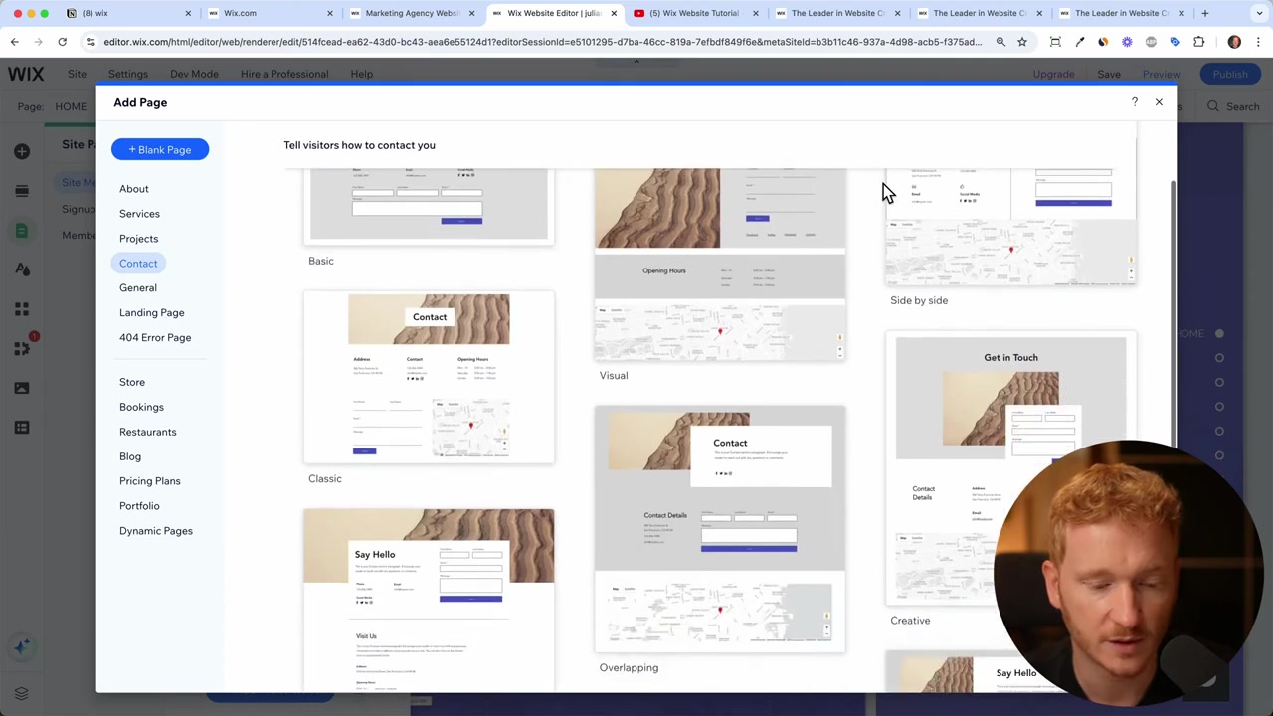Open the Restaurants category
Screen dimensions: 1273x716
(x=147, y=432)
